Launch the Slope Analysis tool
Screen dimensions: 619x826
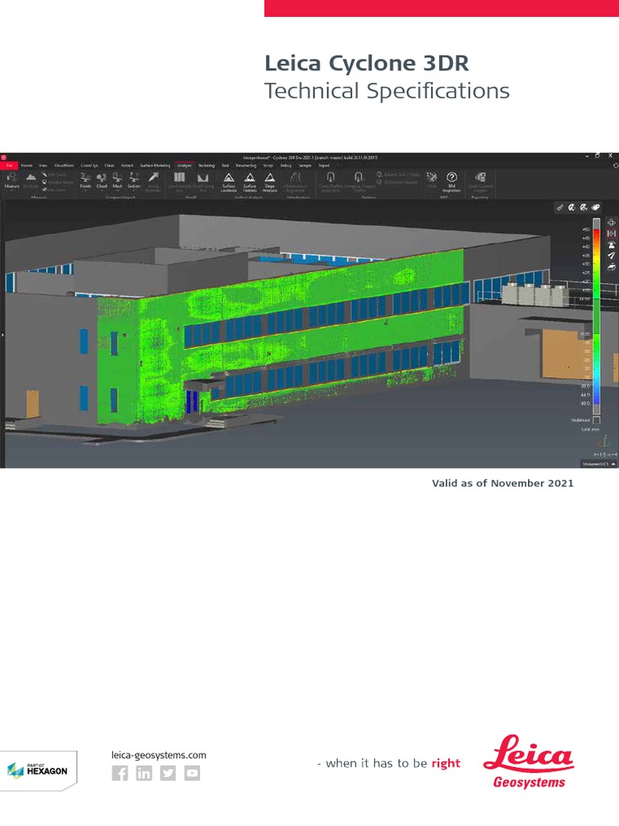tap(270, 178)
